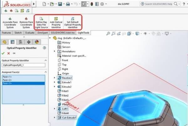
Task: Toggle the pushpin to keep panel visible
Action: pyautogui.click(x=14, y=53)
